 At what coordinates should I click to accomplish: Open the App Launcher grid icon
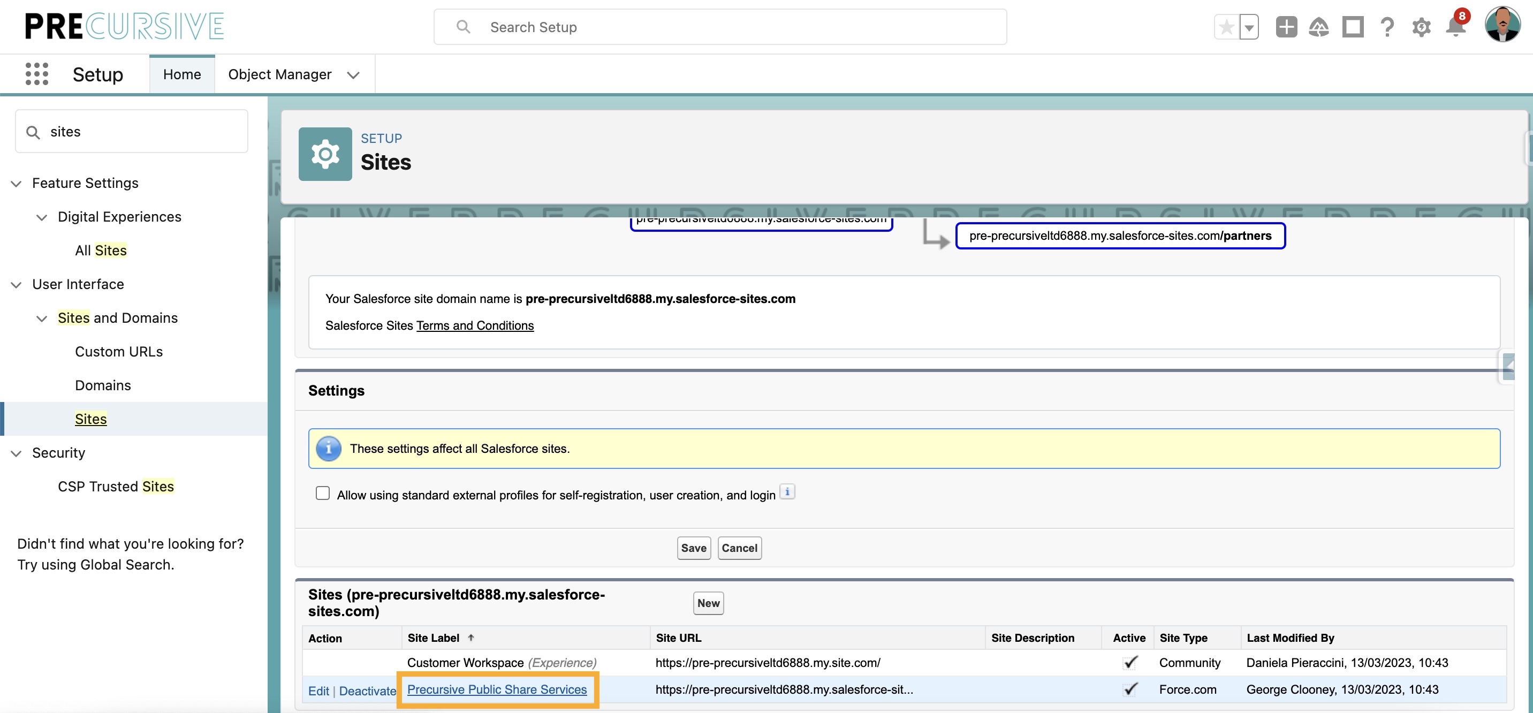point(36,74)
